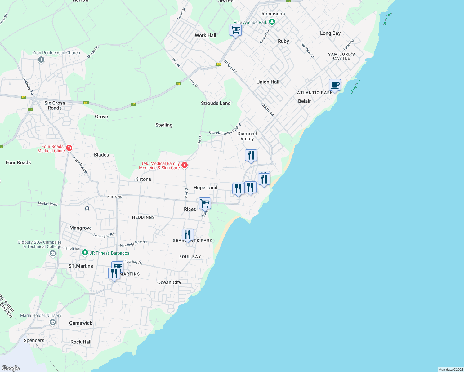This screenshot has width=464, height=372.
Task: Click the Work Hall place label
Action: [205, 35]
